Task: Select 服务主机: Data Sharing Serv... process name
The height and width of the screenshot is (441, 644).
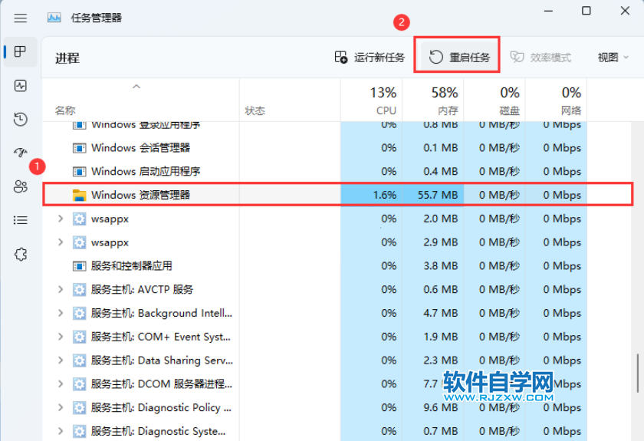Action: point(162,360)
